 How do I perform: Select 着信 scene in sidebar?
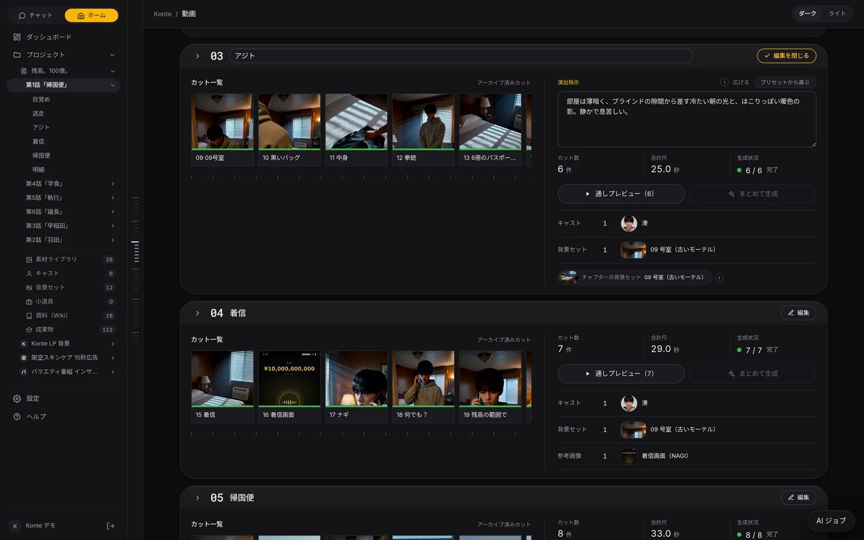click(x=38, y=141)
